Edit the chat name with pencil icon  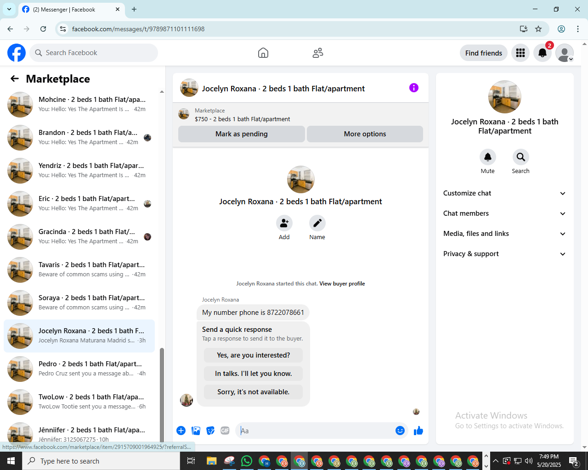point(317,223)
